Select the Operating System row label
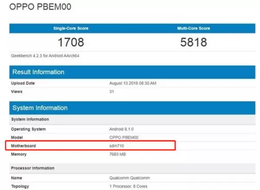Viewport: 260px width, 190px height. click(x=29, y=129)
